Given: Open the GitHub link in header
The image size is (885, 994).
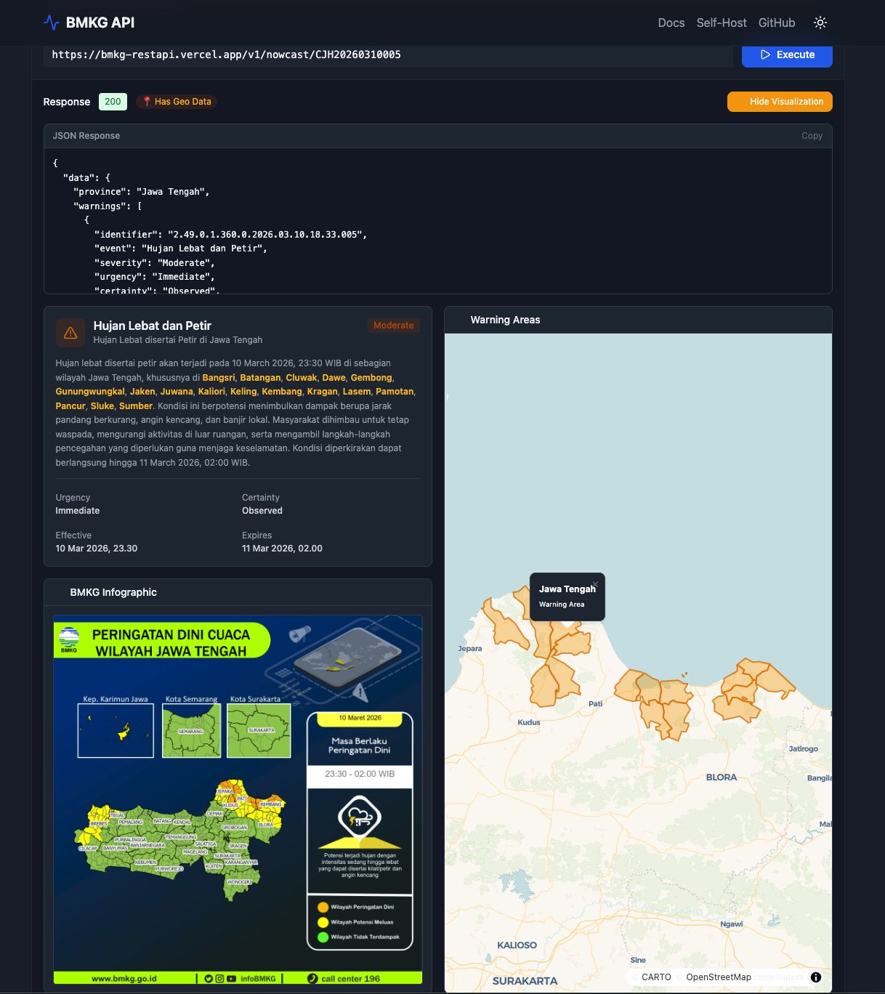Looking at the screenshot, I should [x=777, y=23].
